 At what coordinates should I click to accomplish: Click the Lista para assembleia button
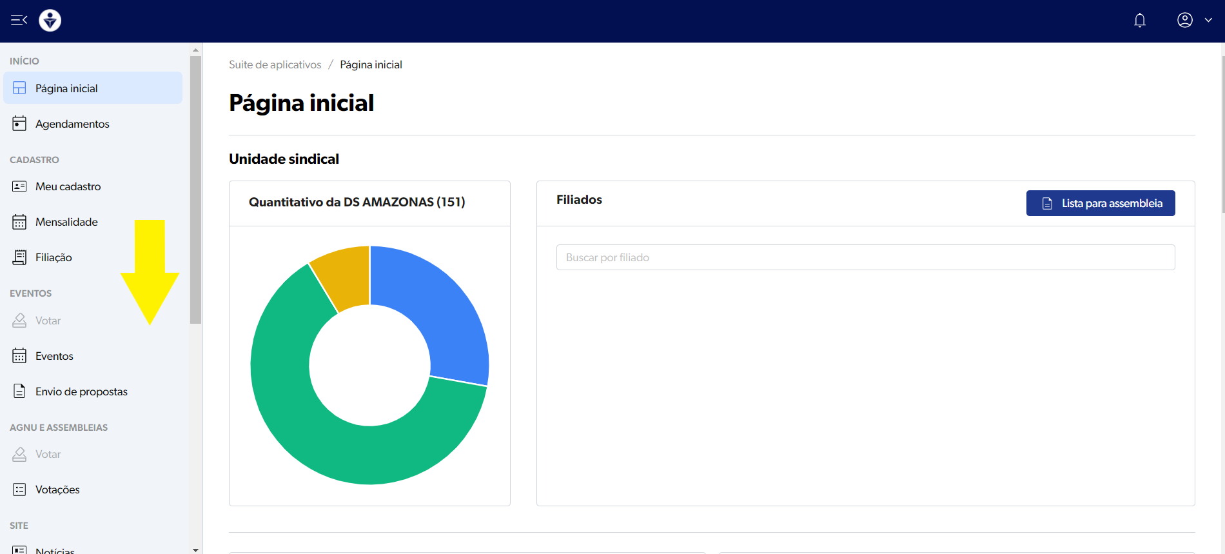point(1100,203)
